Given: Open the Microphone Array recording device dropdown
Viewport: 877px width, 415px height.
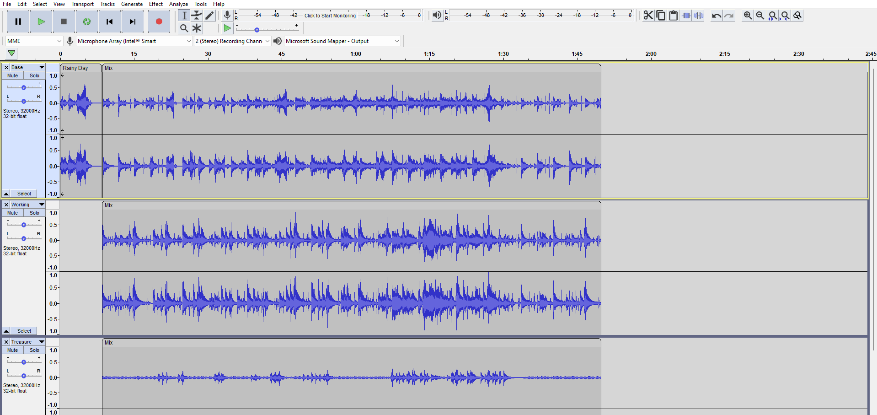Looking at the screenshot, I should [134, 41].
